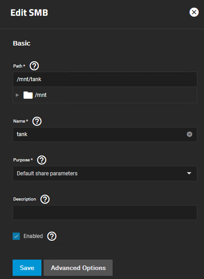Click the Enabled label text

tap(33, 236)
